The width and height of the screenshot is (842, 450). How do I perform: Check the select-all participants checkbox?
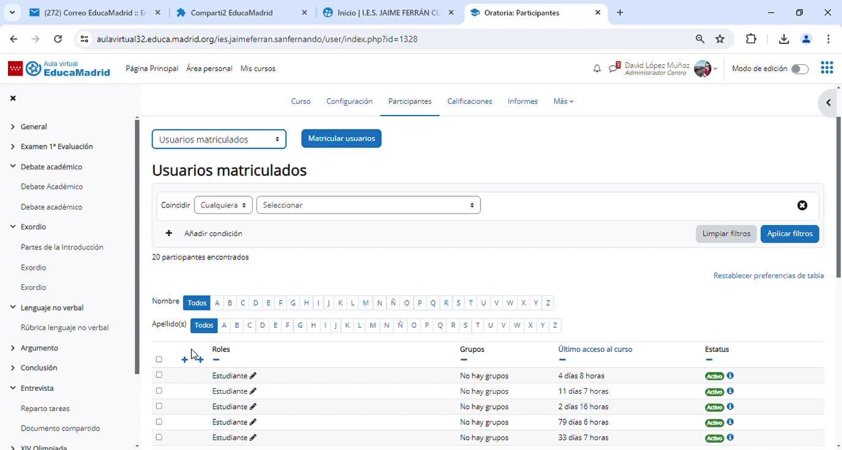[x=159, y=360]
